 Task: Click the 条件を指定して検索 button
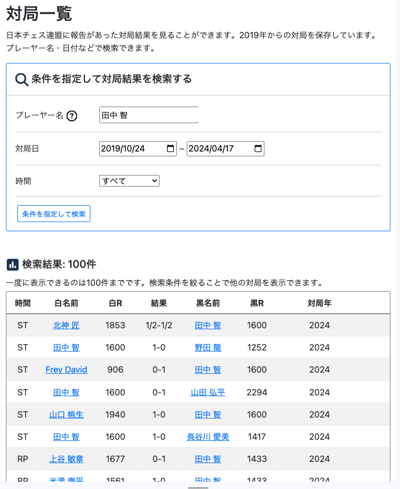(x=54, y=214)
